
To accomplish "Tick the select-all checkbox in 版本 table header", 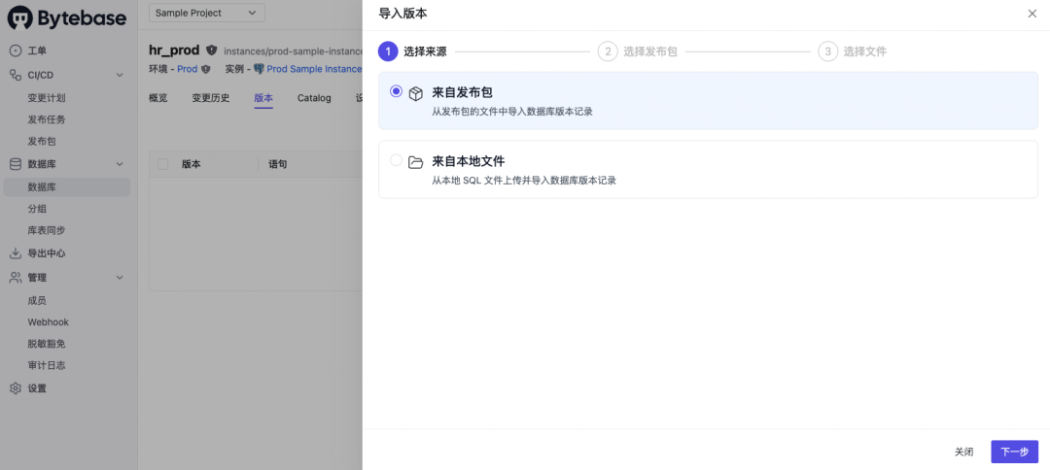I will coord(162,164).
